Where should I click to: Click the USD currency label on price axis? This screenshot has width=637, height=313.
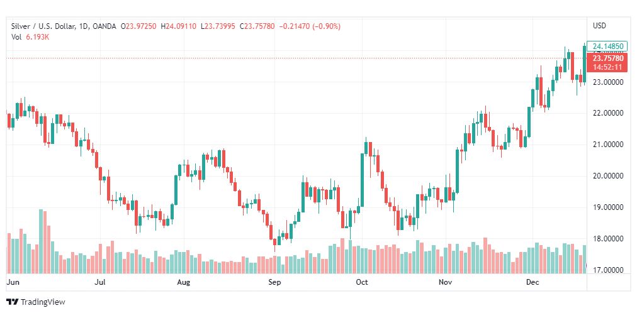599,26
